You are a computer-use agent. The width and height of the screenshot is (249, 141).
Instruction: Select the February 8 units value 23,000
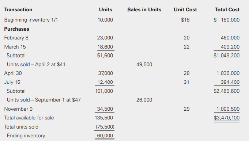[105, 38]
